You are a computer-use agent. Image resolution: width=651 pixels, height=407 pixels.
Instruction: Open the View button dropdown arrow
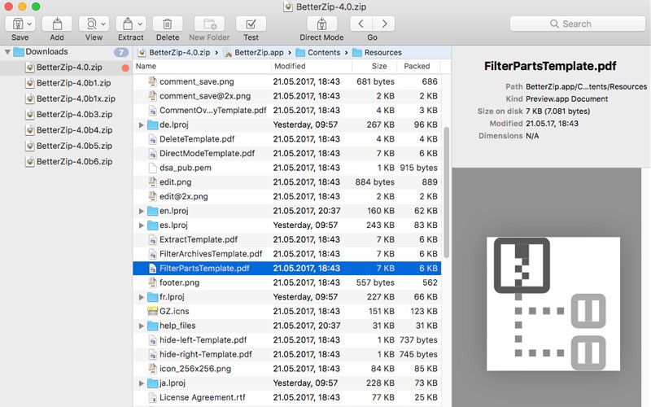[103, 24]
